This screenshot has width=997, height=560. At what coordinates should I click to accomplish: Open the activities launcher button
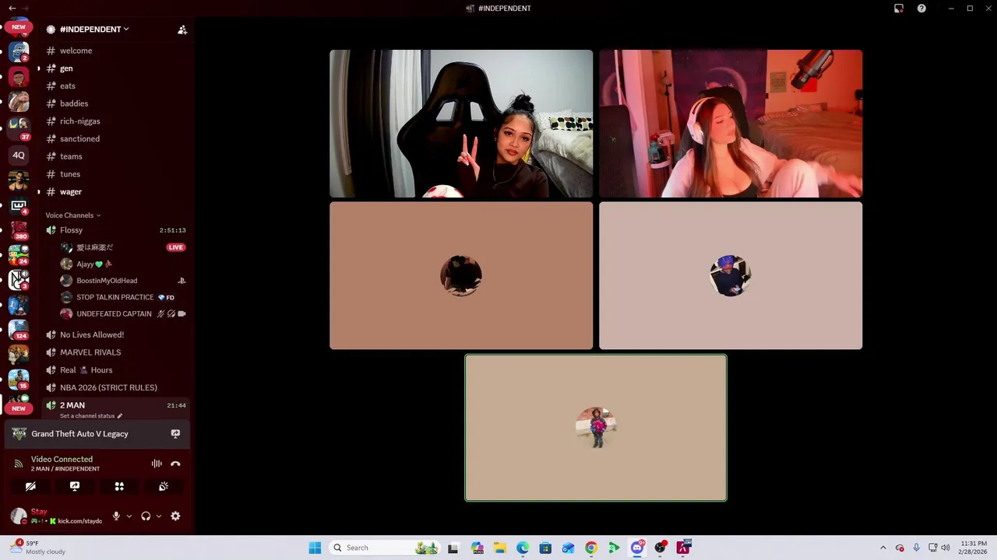[119, 486]
